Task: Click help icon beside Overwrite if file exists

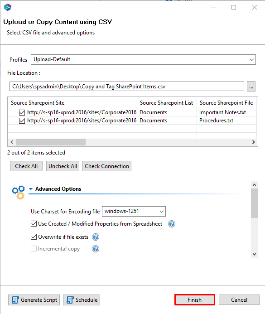Action: pyautogui.click(x=96, y=237)
